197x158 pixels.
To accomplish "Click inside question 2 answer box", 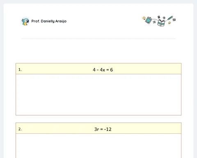I will 98,146.
